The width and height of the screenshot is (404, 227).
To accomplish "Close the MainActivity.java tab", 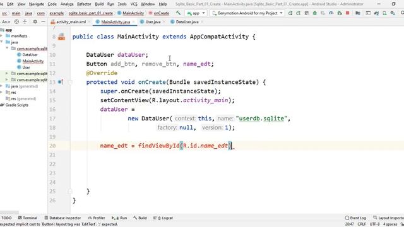I will tap(134, 22).
